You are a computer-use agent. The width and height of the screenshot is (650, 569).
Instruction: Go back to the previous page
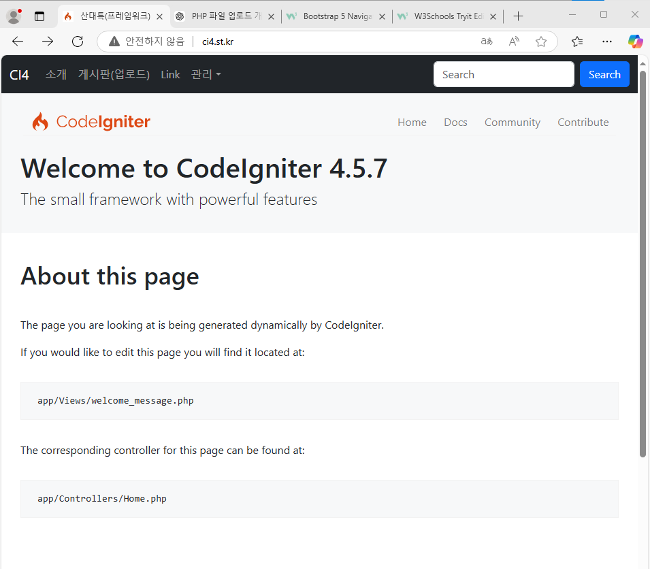18,42
